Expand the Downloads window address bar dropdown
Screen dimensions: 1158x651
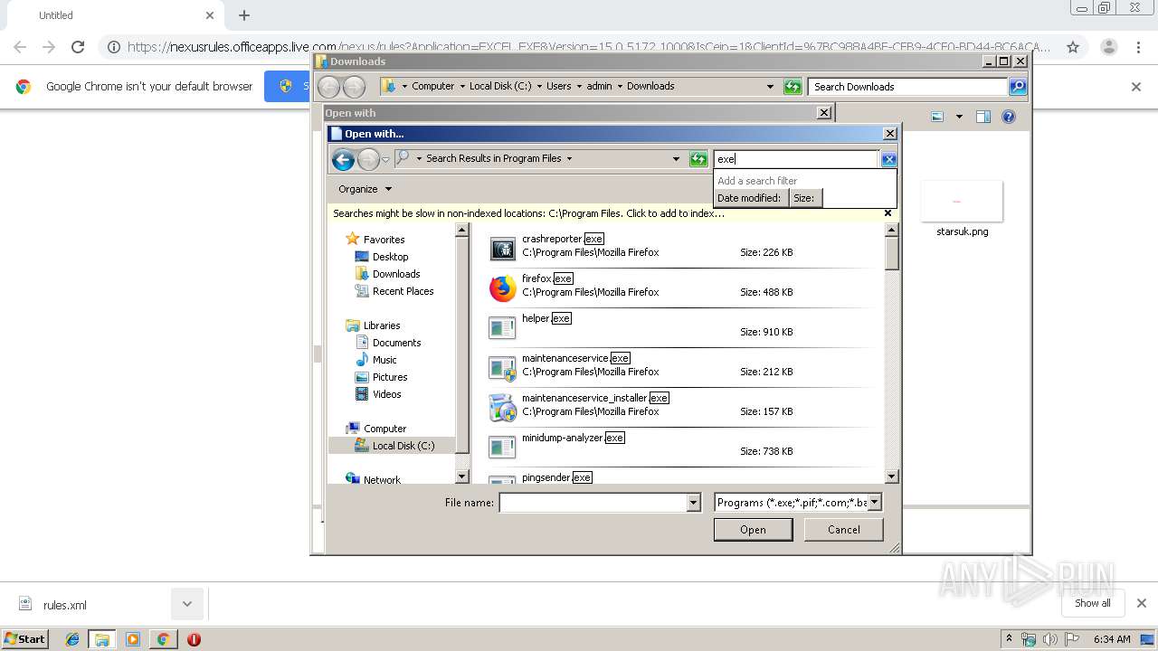[x=770, y=87]
